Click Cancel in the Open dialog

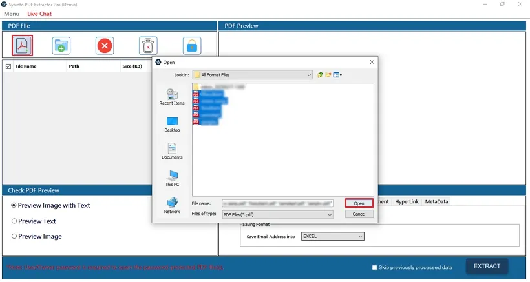point(359,214)
